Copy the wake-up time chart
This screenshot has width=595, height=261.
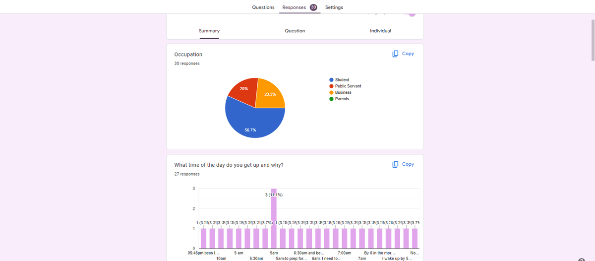pyautogui.click(x=403, y=164)
